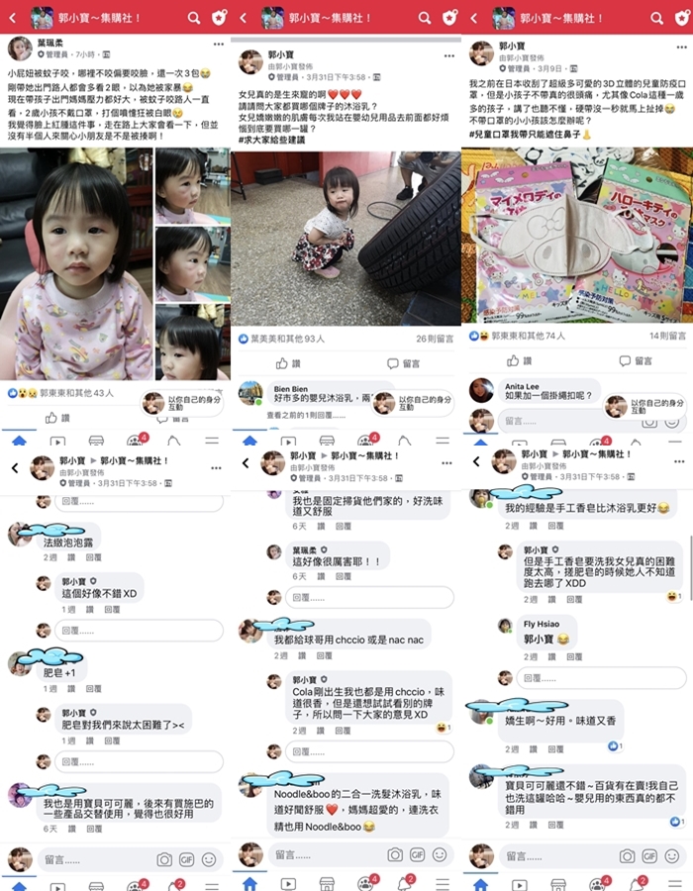Like the post with 葉美美和其他93人 reactions
Image resolution: width=693 pixels, height=891 pixels.
[x=288, y=363]
